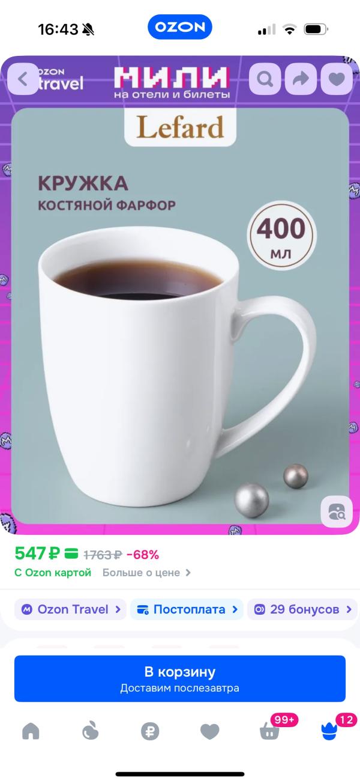
Task: Open product search magnifier icon
Action: pos(265,79)
